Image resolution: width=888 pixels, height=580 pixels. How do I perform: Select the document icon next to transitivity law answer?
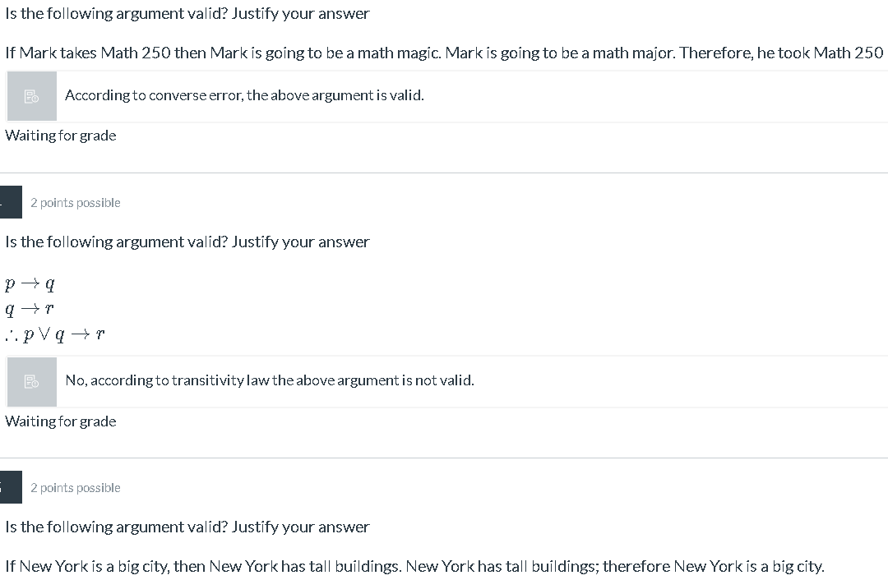pos(31,380)
